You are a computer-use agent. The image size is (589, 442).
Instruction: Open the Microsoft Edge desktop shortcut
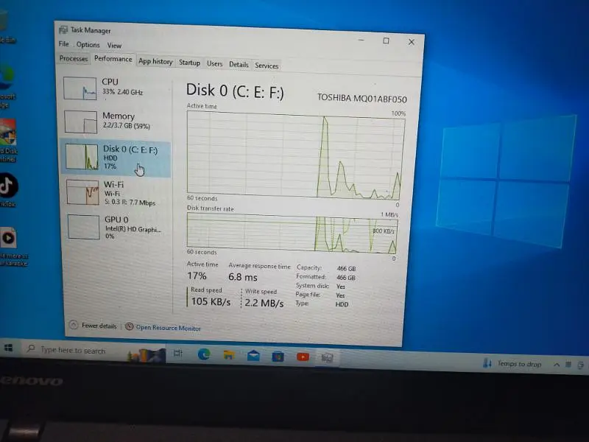pyautogui.click(x=7, y=85)
